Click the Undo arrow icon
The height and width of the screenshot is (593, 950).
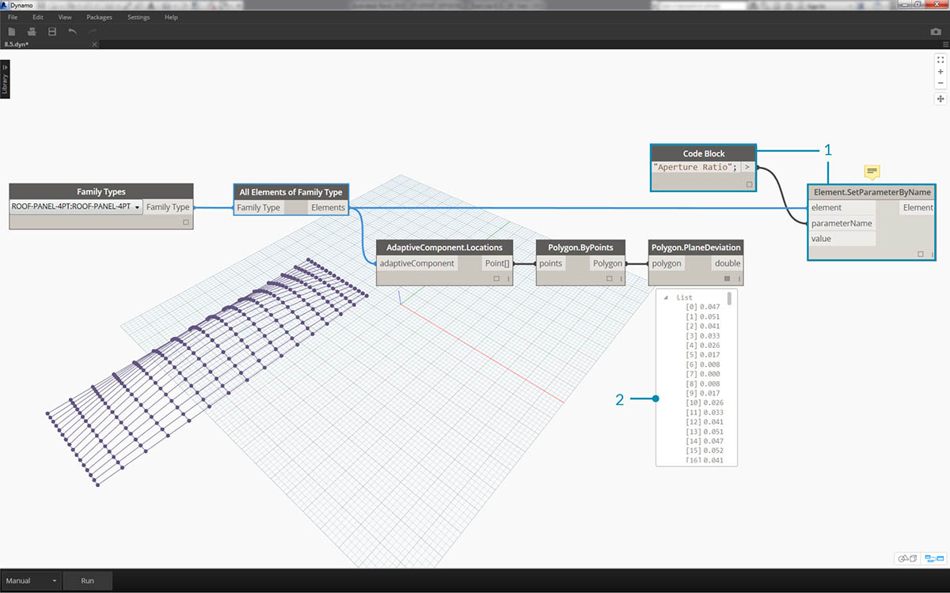coord(73,32)
